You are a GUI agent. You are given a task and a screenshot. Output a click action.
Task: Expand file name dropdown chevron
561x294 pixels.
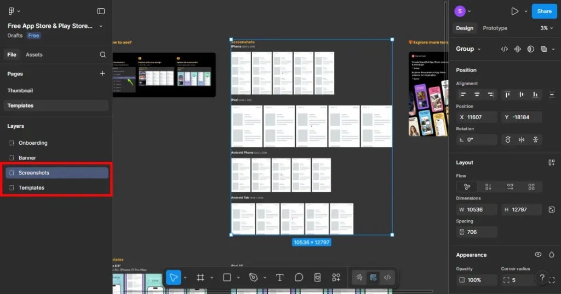click(101, 26)
